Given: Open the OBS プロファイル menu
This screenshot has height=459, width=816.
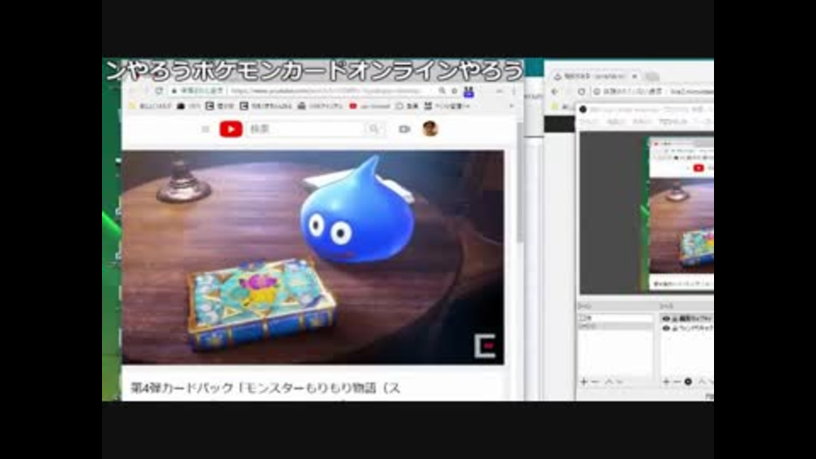Looking at the screenshot, I should [673, 122].
